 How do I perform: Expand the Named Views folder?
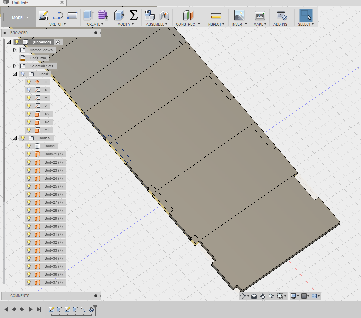(x=15, y=50)
